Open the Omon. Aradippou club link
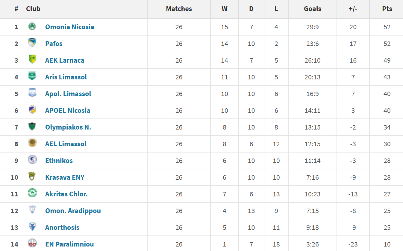403x251 pixels. 73,211
